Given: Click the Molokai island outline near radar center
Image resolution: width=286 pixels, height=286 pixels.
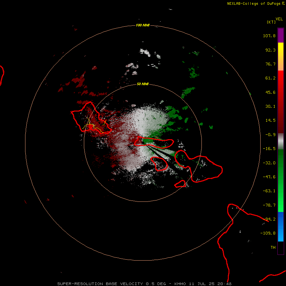Looking at the screenshot, I should pos(154,142).
